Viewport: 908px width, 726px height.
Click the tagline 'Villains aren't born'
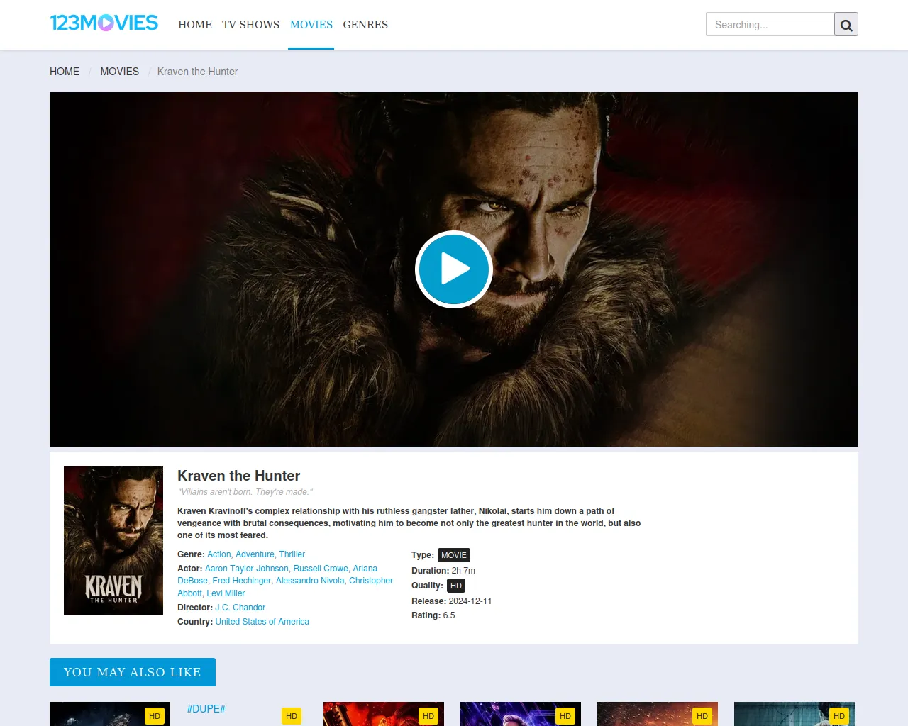(x=245, y=492)
